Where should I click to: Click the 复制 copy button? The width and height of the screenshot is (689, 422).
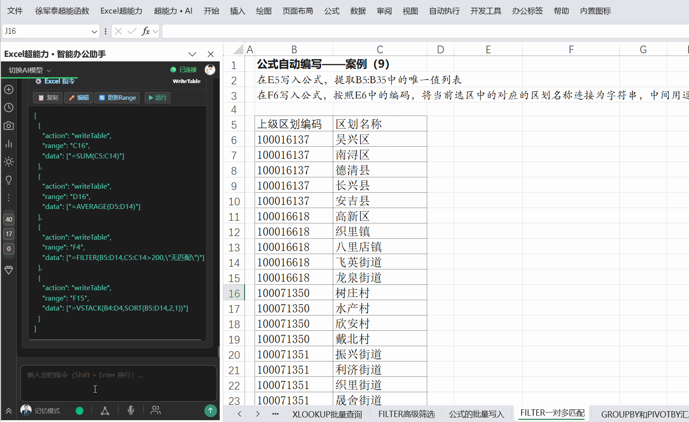pyautogui.click(x=48, y=97)
